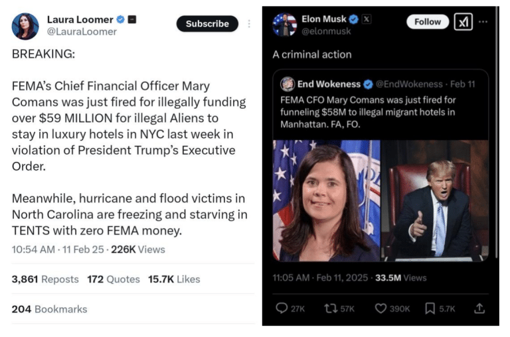Follow Elon Musk
The width and height of the screenshot is (510, 337).
tap(427, 22)
